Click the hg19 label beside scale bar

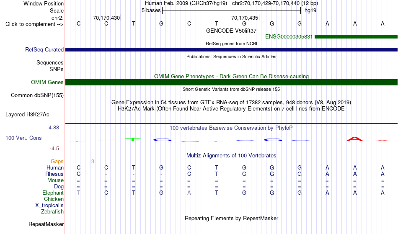click(310, 10)
